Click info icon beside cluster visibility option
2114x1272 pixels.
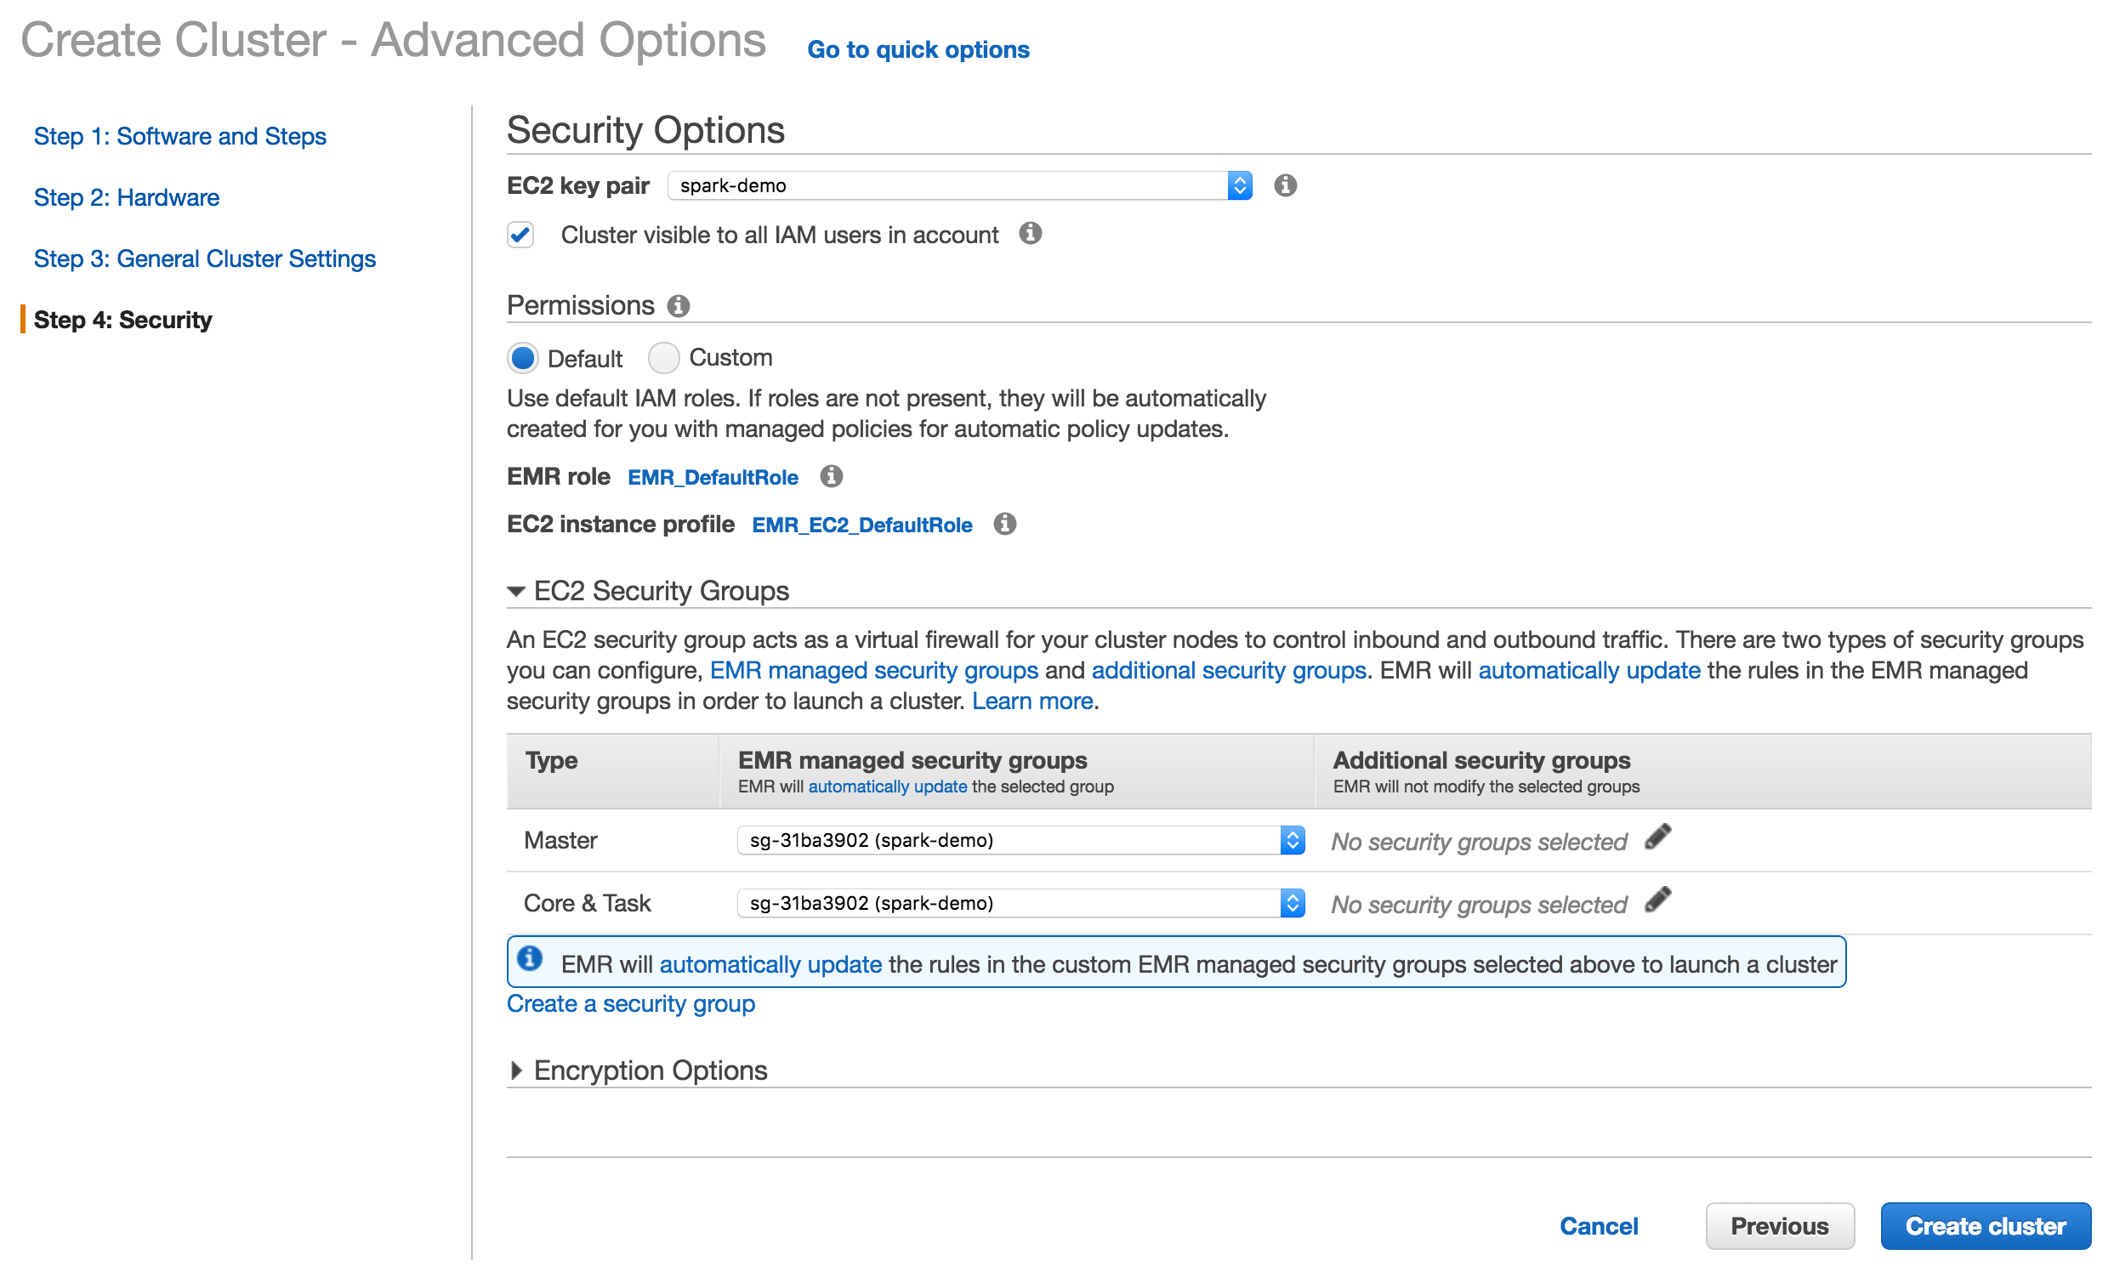pos(1030,233)
